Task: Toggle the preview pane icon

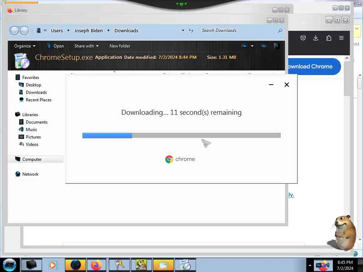Action: tap(264, 46)
